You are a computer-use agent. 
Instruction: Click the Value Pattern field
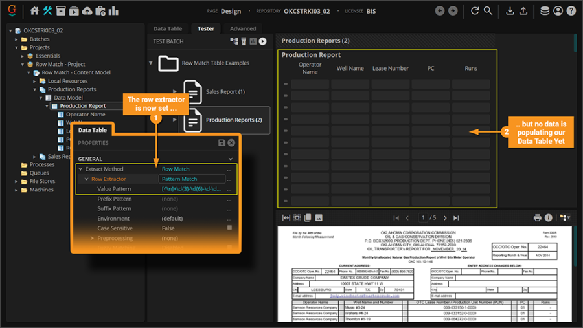191,189
